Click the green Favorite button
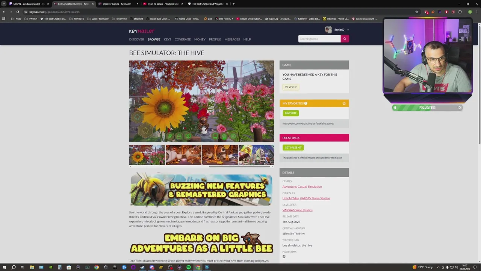Screen dimensions: 481x271 coord(290,113)
